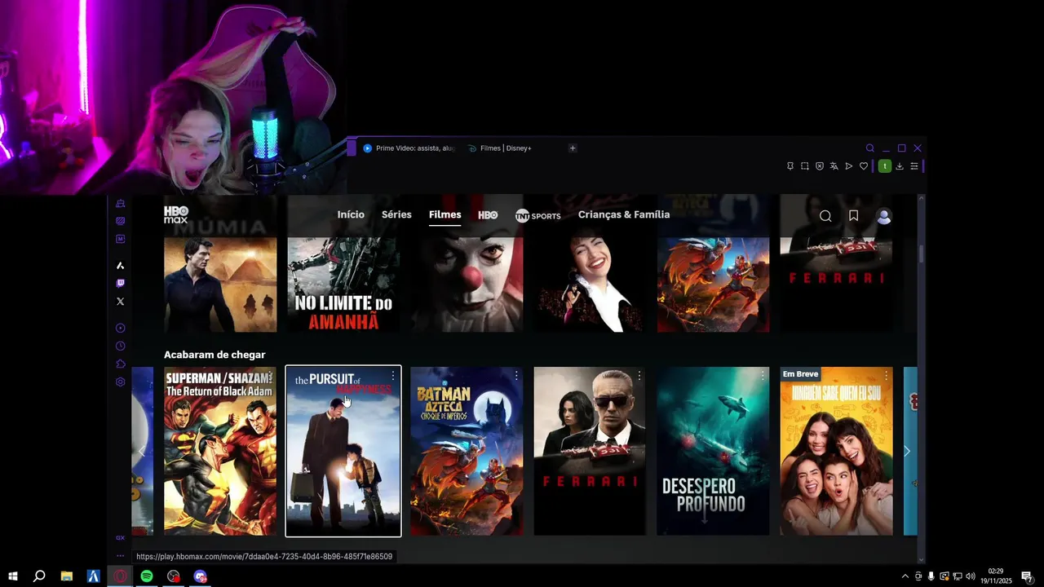Click the page vertical scrollbar thumb

922,254
